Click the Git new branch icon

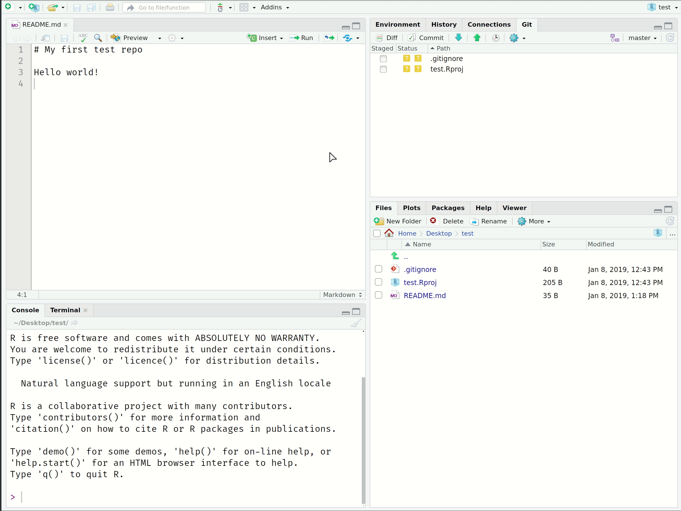[615, 37]
